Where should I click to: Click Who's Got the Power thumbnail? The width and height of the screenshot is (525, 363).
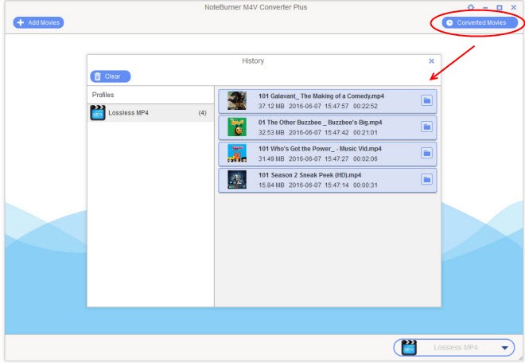click(237, 153)
